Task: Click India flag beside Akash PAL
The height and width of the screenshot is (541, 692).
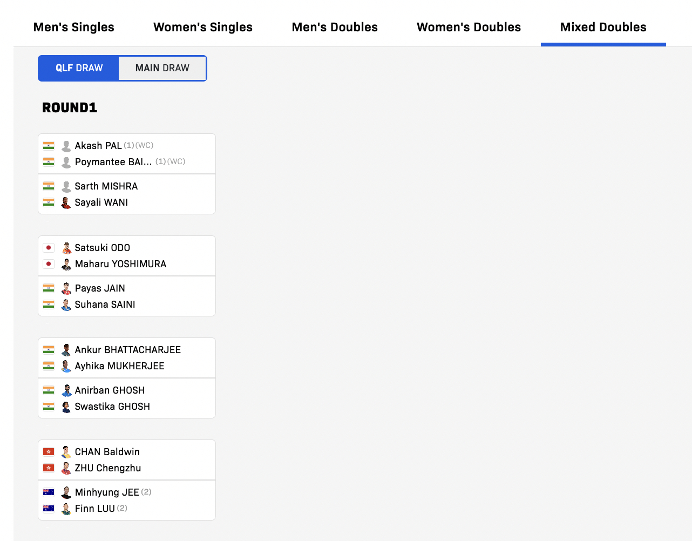Action: tap(49, 145)
